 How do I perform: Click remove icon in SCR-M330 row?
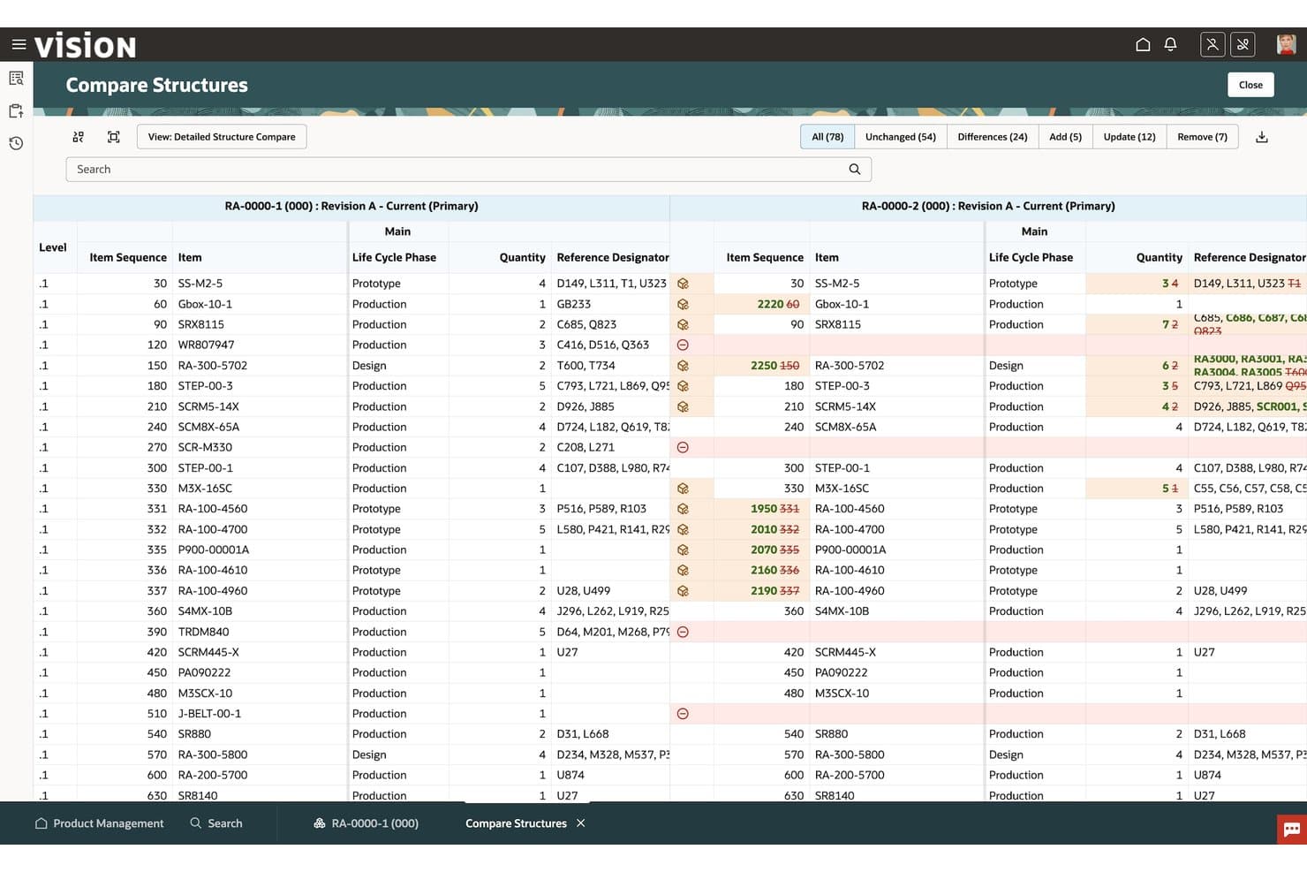683,448
